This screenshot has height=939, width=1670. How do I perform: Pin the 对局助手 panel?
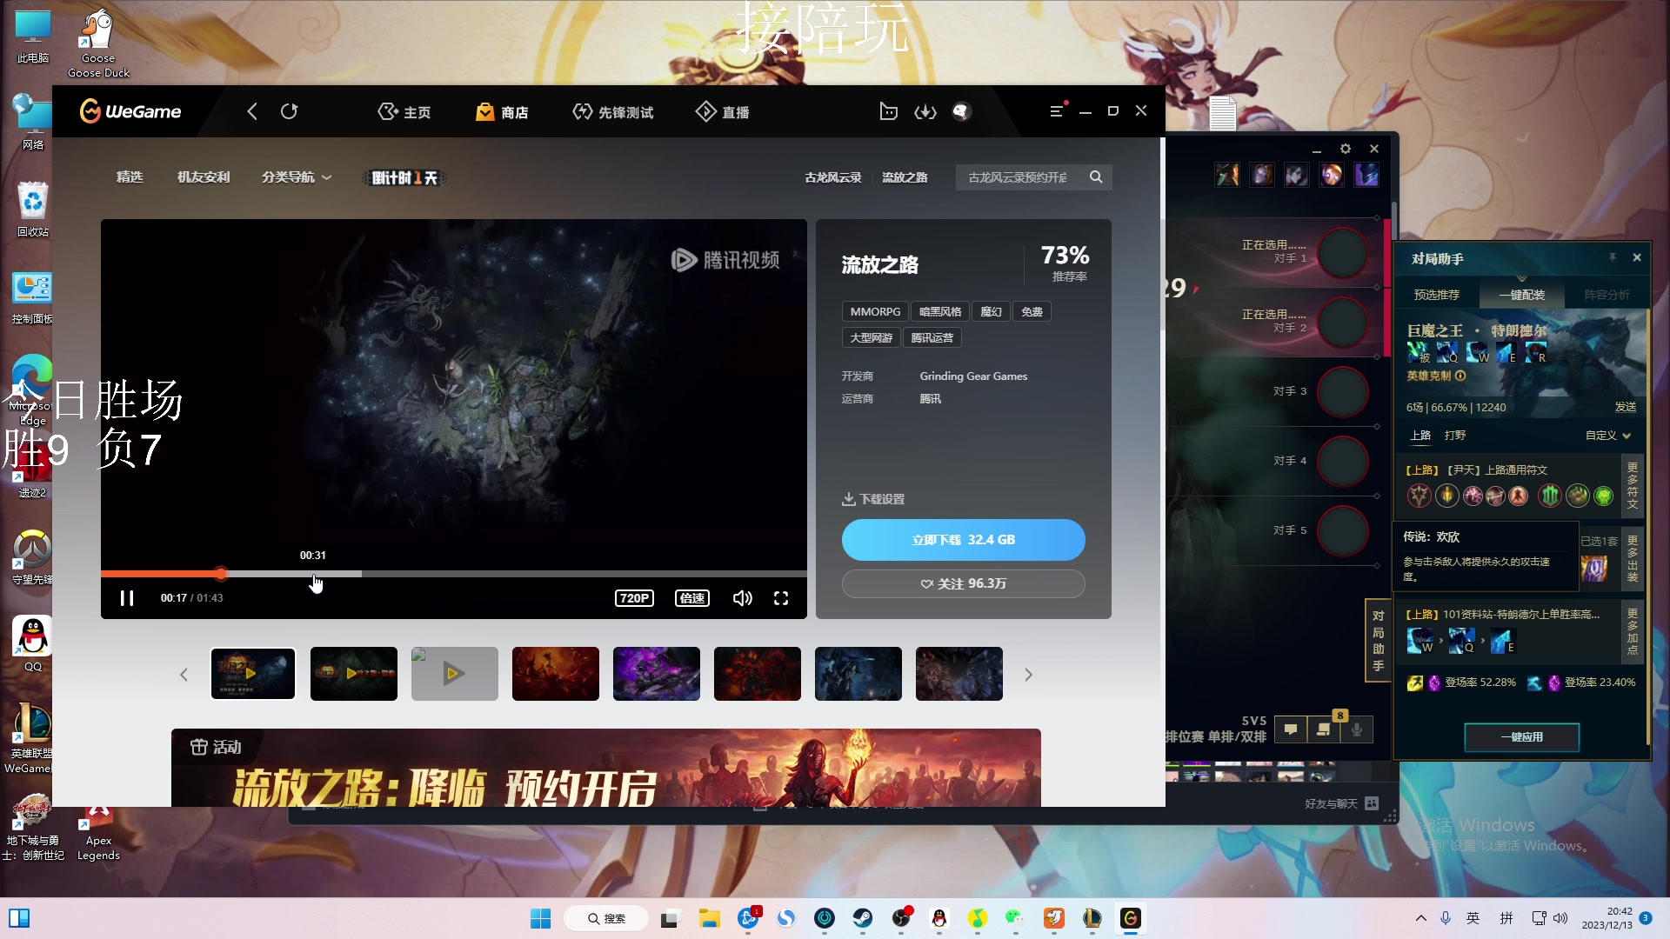[1612, 257]
